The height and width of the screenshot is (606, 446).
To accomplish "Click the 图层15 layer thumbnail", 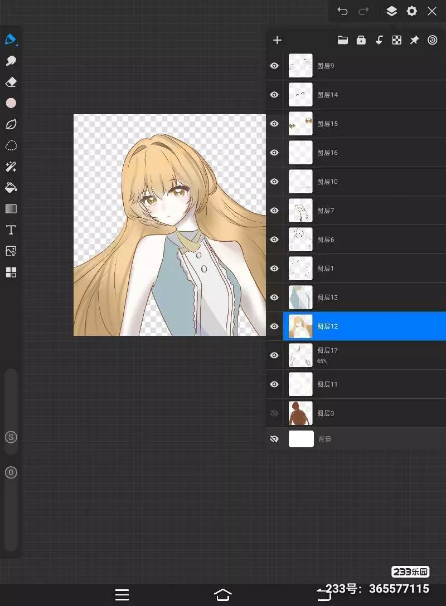I will tap(300, 124).
